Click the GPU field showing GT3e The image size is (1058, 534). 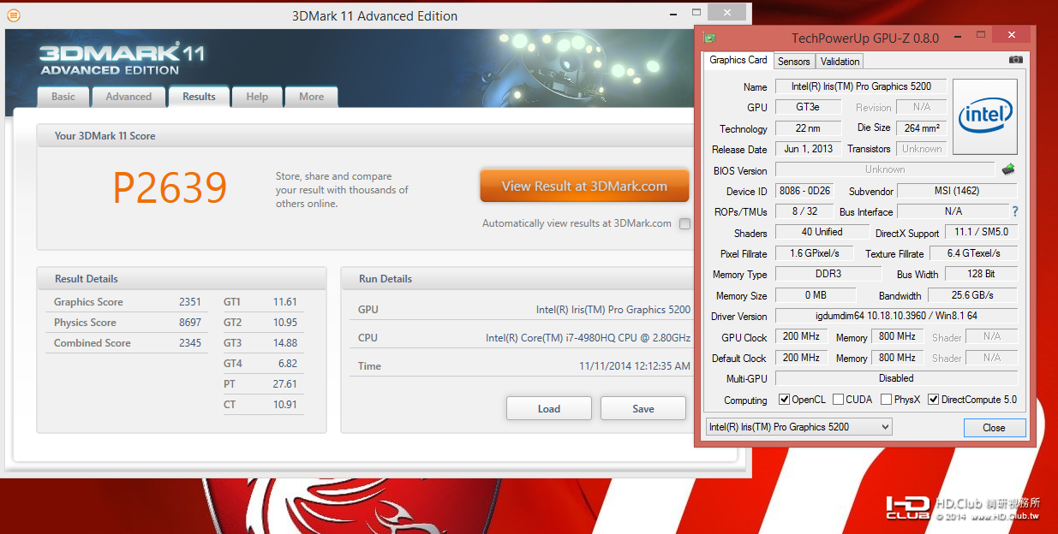[x=808, y=107]
